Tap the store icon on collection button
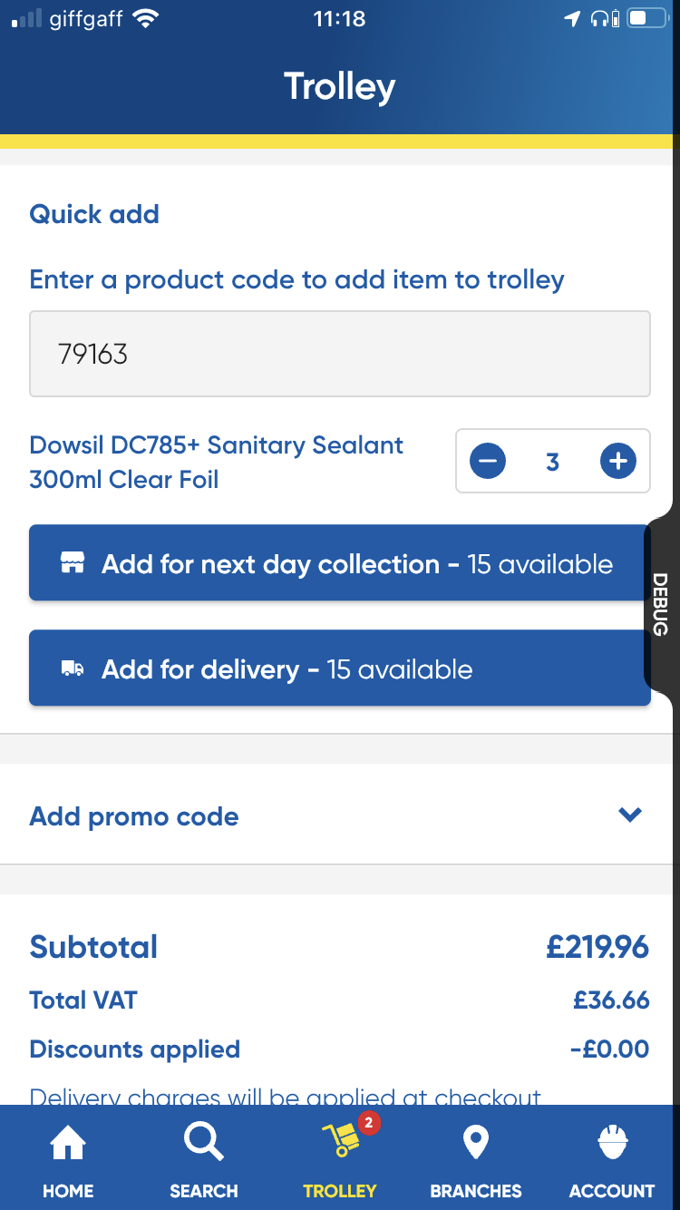 (x=73, y=563)
